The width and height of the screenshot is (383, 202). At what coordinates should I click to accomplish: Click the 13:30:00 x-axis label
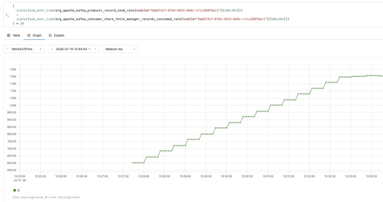(x=226, y=176)
